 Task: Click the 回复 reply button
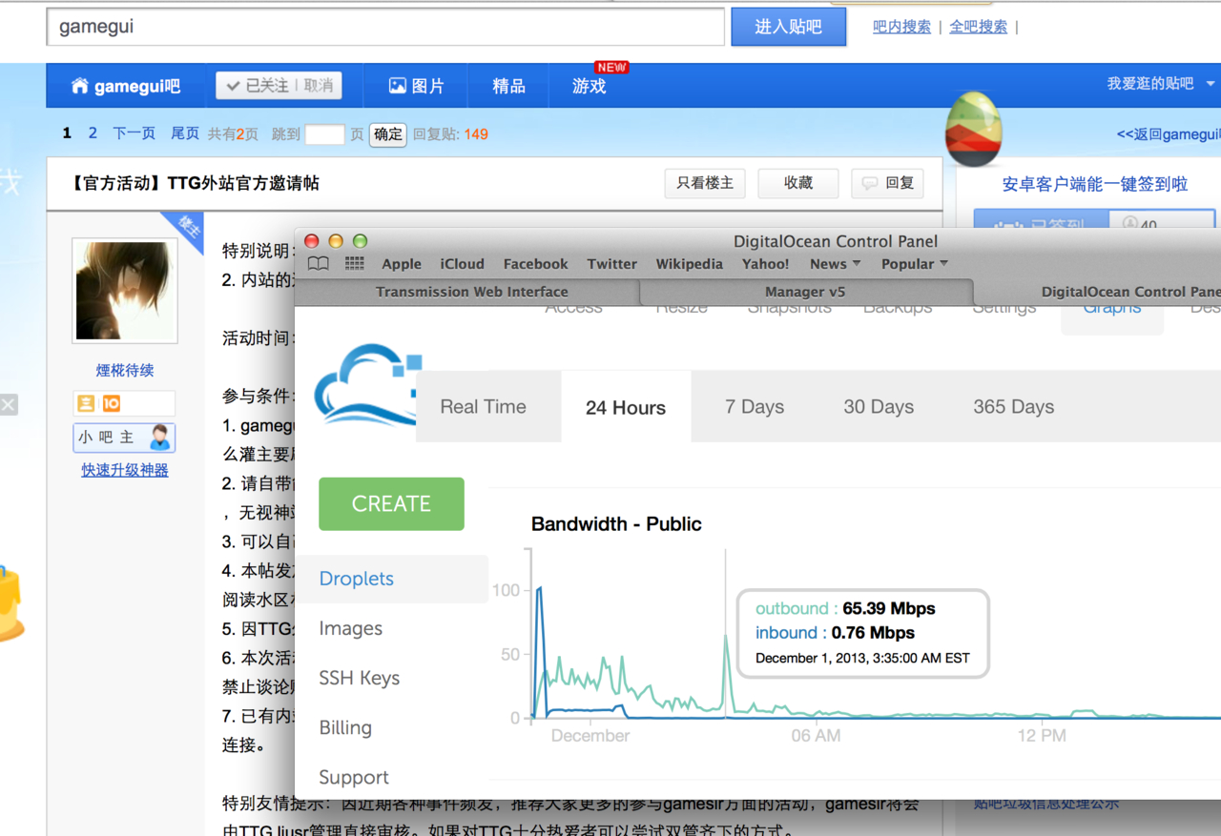tap(888, 183)
